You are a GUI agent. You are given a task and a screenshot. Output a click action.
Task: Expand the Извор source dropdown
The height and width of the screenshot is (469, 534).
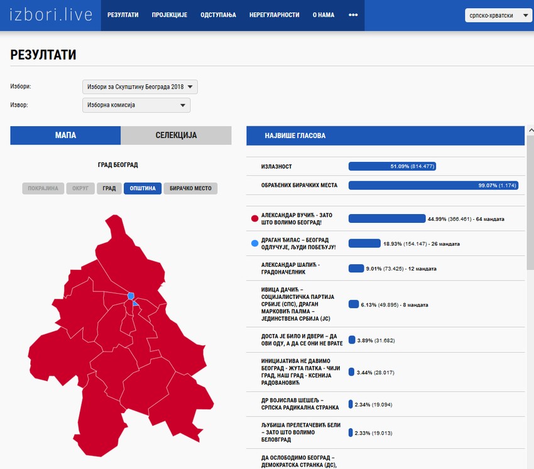[x=136, y=105]
